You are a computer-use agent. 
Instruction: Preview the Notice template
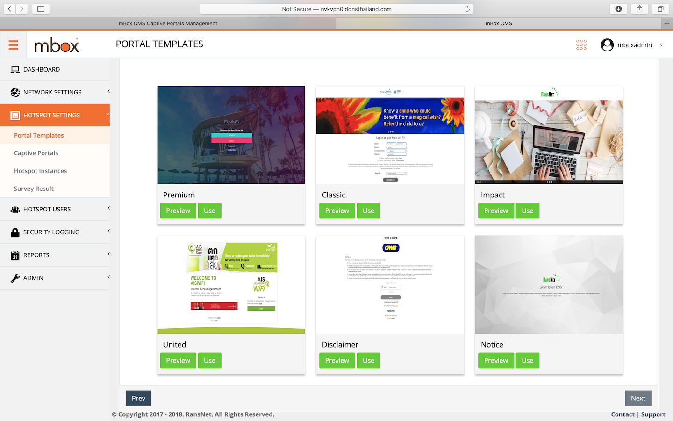coord(496,361)
